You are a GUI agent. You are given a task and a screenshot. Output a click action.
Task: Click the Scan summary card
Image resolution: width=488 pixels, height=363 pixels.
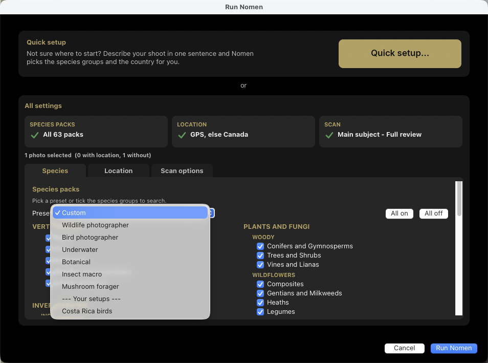[x=391, y=132]
